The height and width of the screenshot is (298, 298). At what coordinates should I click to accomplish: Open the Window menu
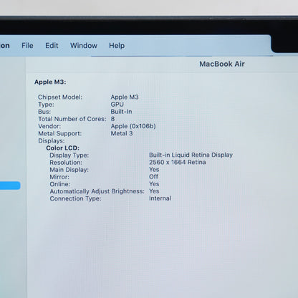click(84, 45)
